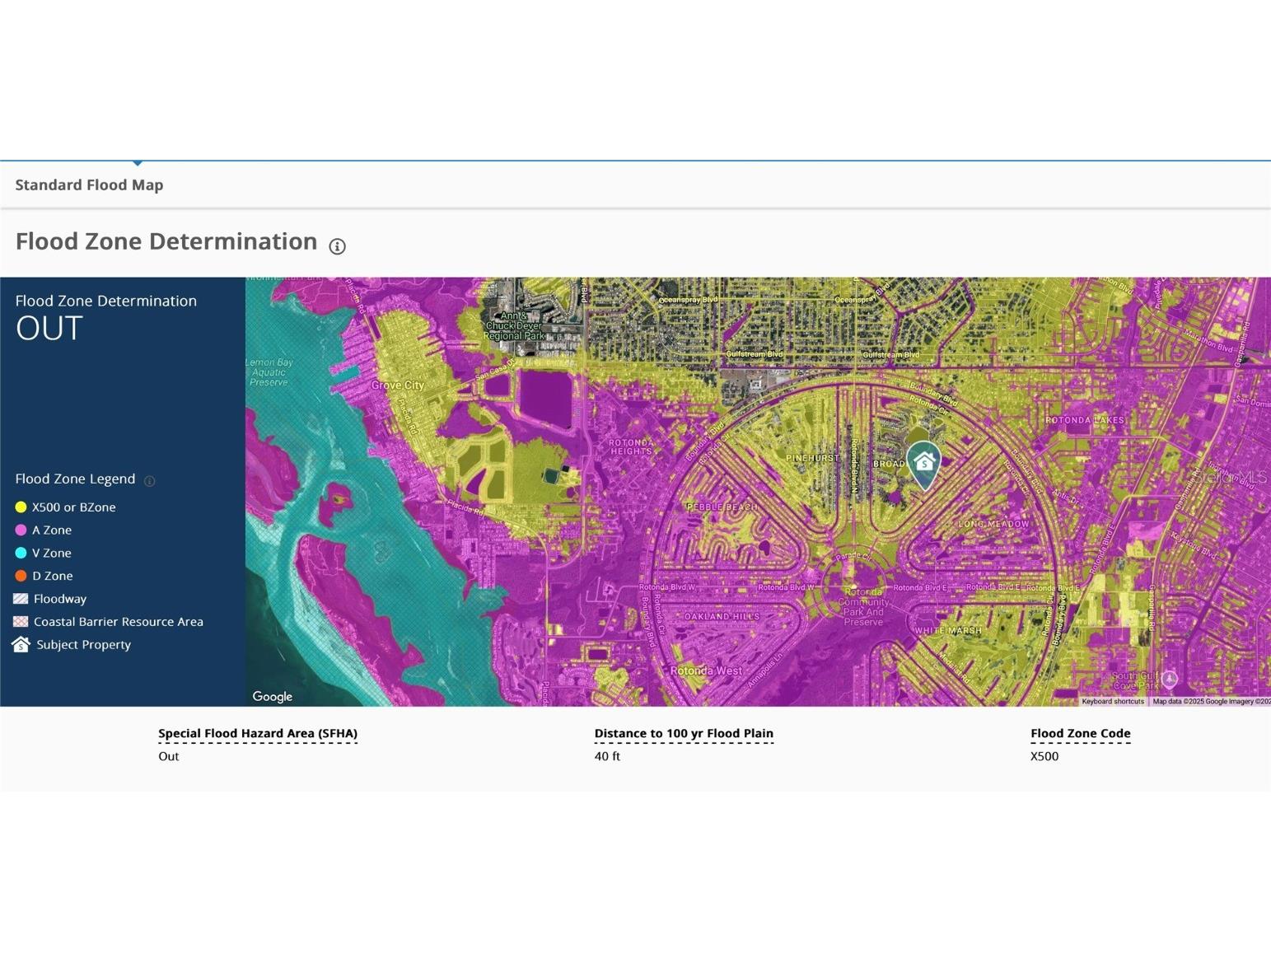Click the yellow X500 or BZone swatch

pyautogui.click(x=21, y=507)
